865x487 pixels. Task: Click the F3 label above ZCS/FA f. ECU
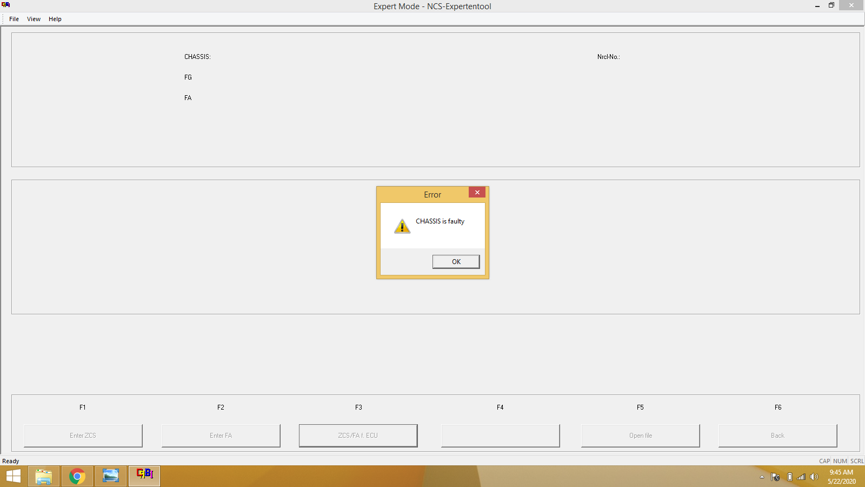(358, 407)
